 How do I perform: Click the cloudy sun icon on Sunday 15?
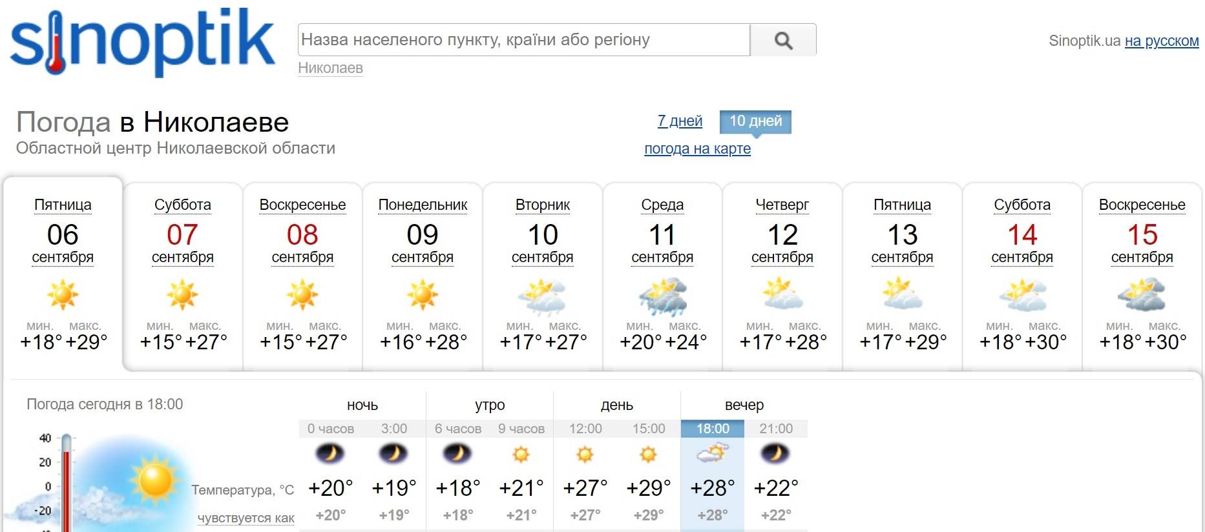click(1142, 295)
